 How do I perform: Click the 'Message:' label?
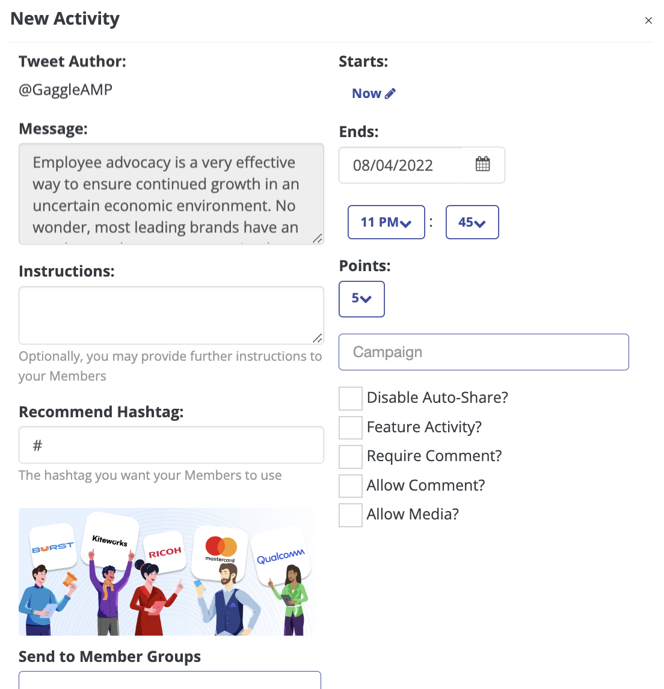[x=53, y=129]
